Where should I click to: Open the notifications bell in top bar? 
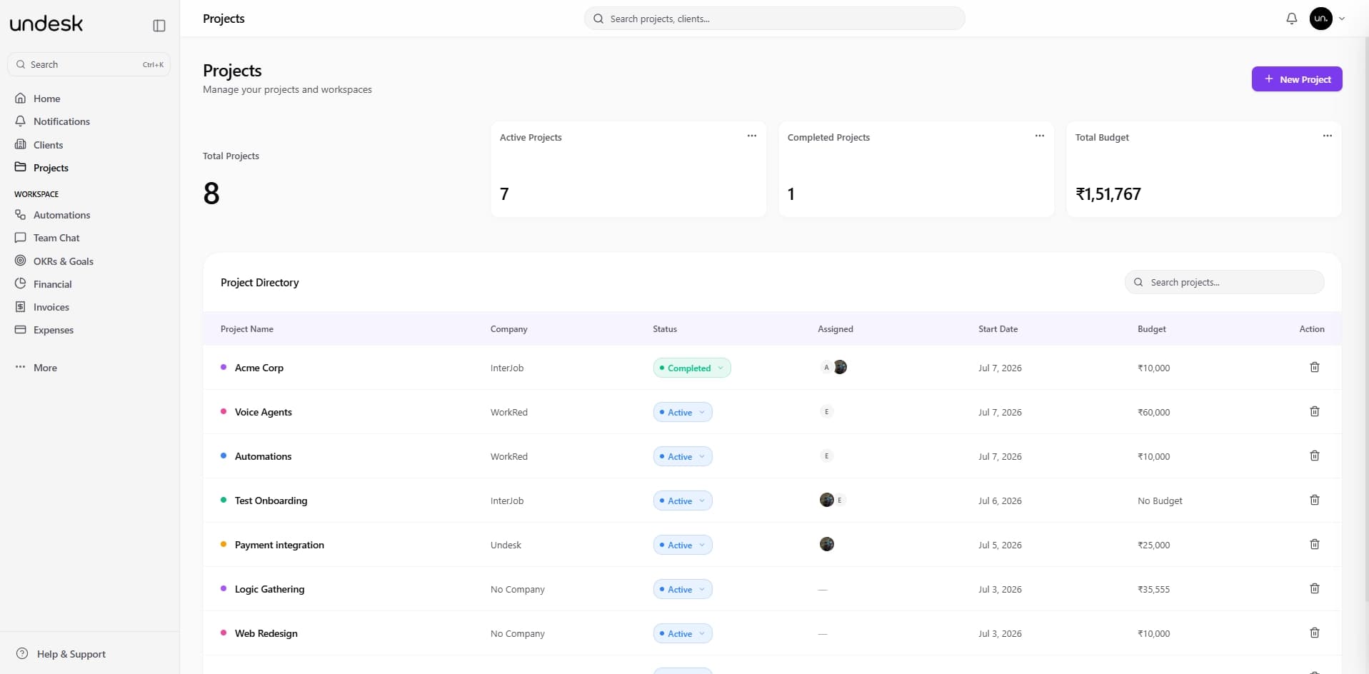click(1291, 19)
